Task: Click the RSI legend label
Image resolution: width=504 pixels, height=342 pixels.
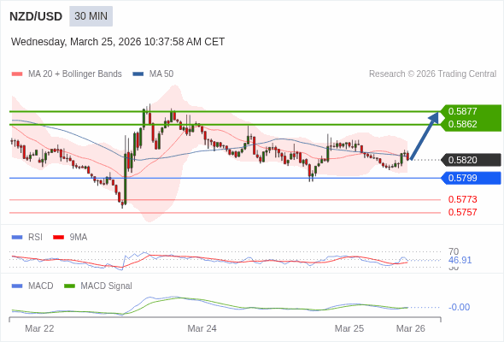Action: 35,238
